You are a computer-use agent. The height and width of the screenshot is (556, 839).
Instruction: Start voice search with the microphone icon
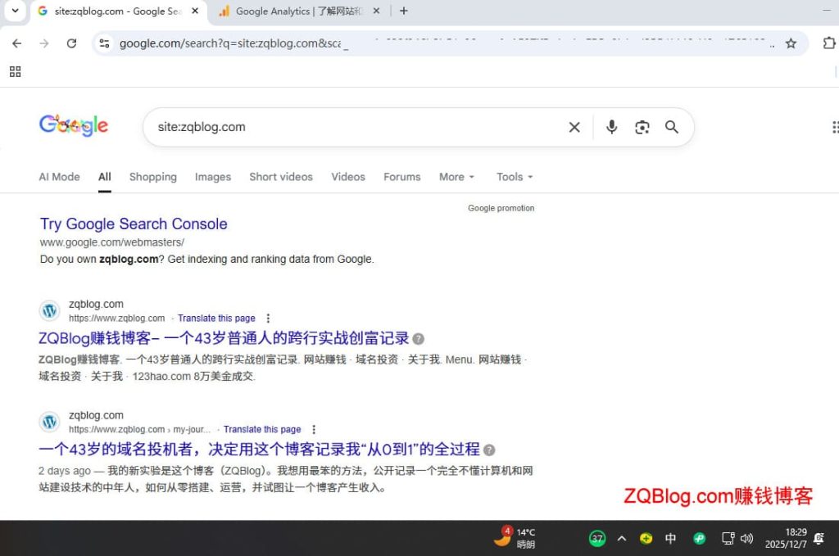[x=611, y=127]
